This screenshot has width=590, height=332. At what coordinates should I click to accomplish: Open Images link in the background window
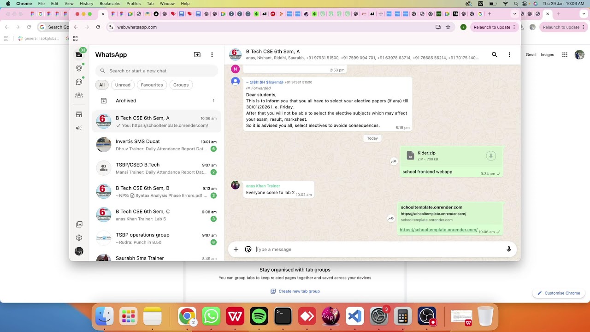(x=547, y=55)
